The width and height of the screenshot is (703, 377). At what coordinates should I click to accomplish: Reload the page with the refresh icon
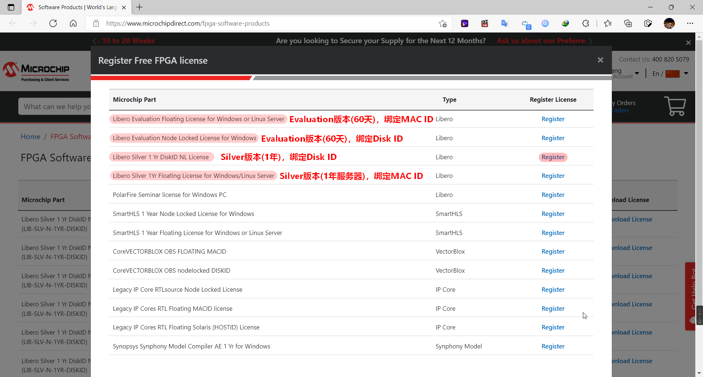[x=53, y=23]
